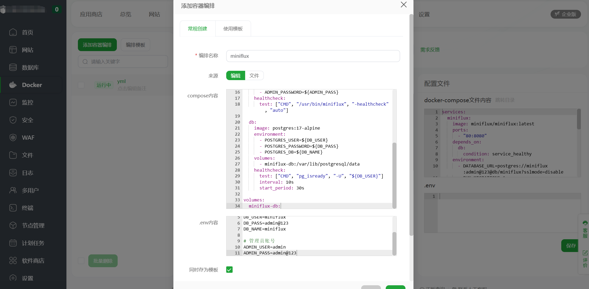
Task: Click the 评价 review edit icon
Action: 585,253
